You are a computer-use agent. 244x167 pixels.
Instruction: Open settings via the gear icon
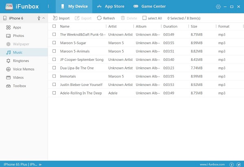coord(218,6)
